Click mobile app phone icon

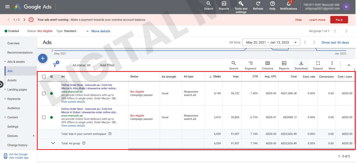coord(6,156)
